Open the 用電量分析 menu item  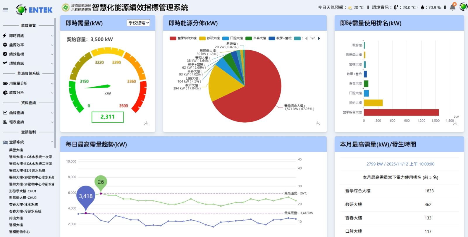coord(28,83)
